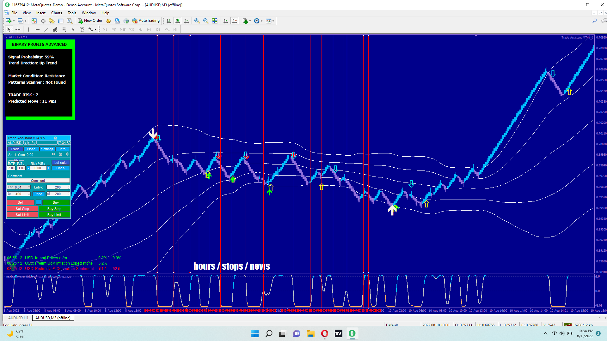This screenshot has width=607, height=341.
Task: Open the Tile Windows icon
Action: [215, 21]
